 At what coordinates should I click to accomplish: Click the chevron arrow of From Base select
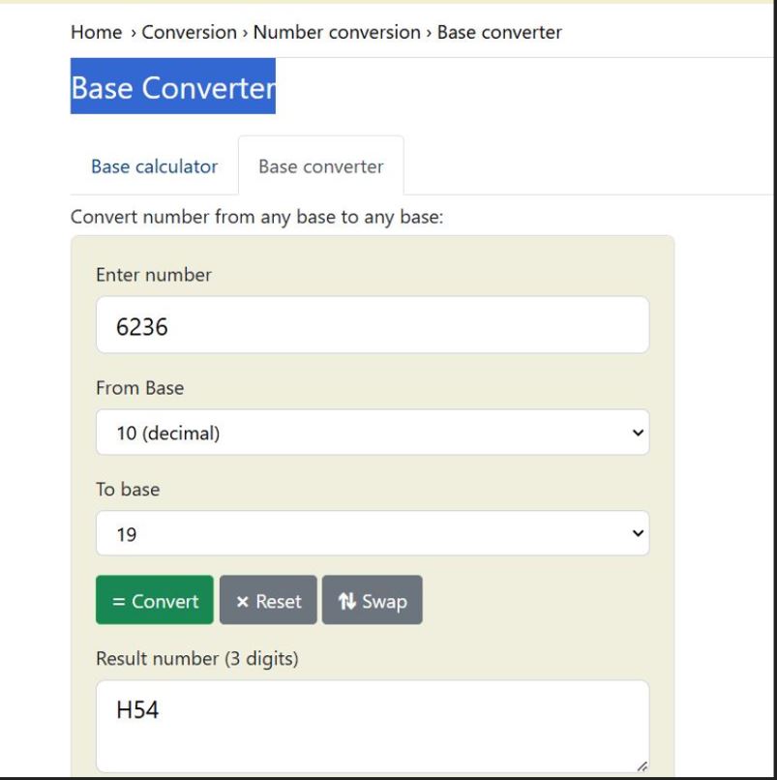pyautogui.click(x=637, y=433)
